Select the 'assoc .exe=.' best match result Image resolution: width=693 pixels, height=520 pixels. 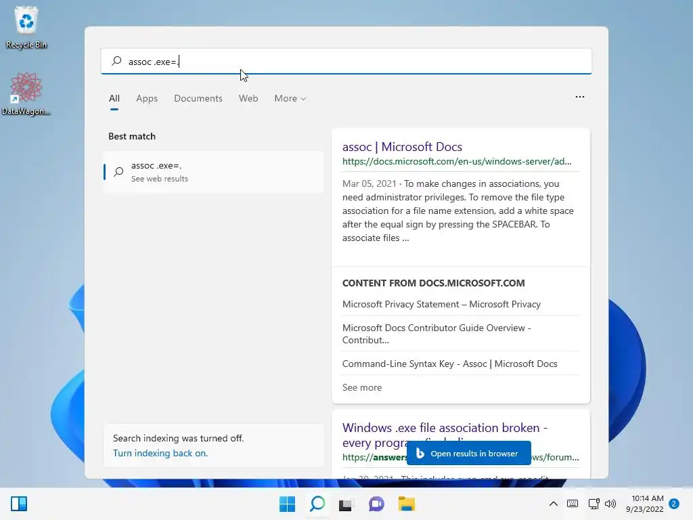pyautogui.click(x=213, y=172)
